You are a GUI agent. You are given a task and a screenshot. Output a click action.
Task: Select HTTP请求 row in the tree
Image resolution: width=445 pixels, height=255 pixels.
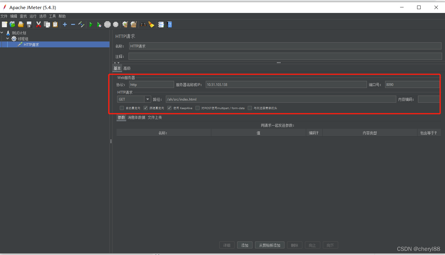click(x=55, y=44)
